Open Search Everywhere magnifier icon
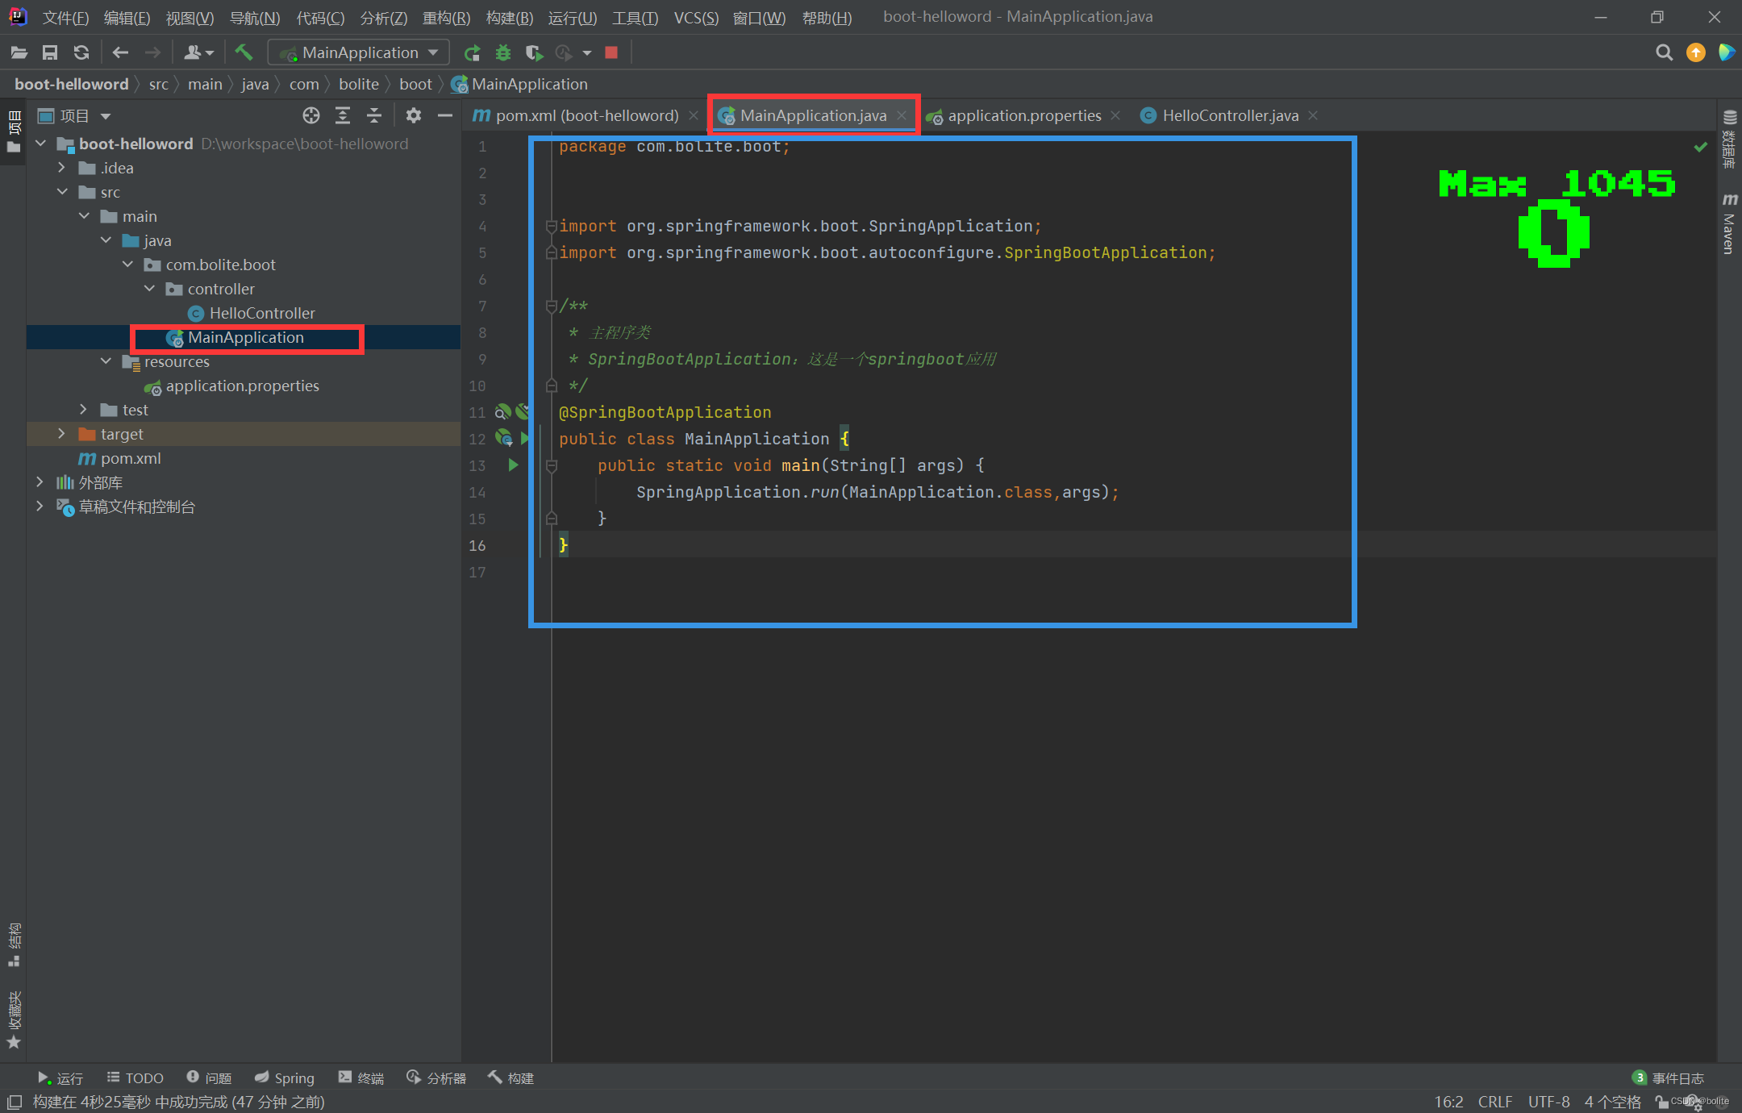1742x1113 pixels. click(1664, 53)
